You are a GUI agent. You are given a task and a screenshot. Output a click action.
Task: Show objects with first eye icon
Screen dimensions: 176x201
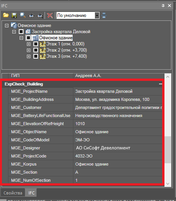click(x=31, y=16)
